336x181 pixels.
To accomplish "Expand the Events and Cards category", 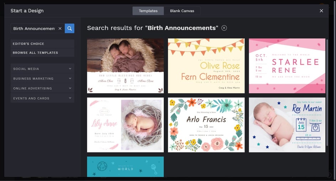I will [x=42, y=98].
